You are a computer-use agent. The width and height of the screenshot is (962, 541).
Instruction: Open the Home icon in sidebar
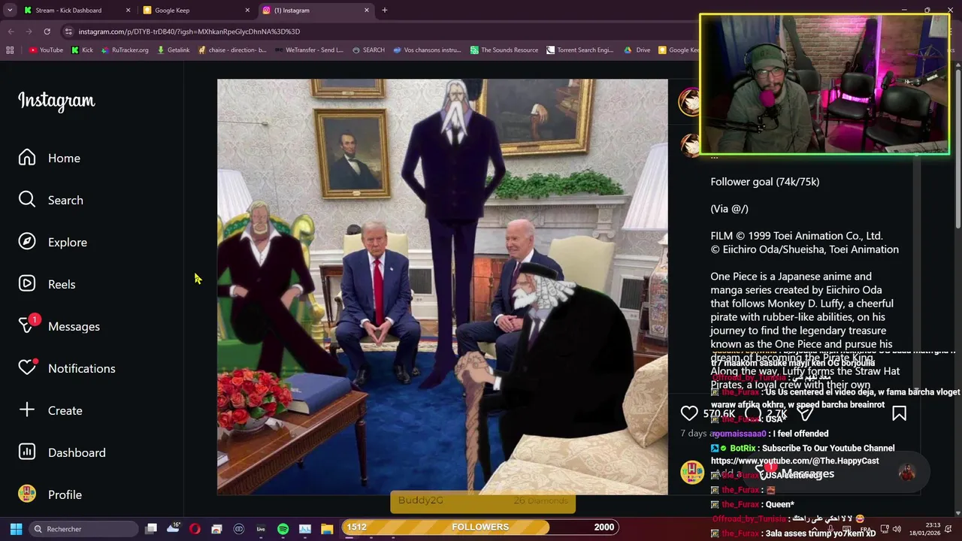coord(27,158)
